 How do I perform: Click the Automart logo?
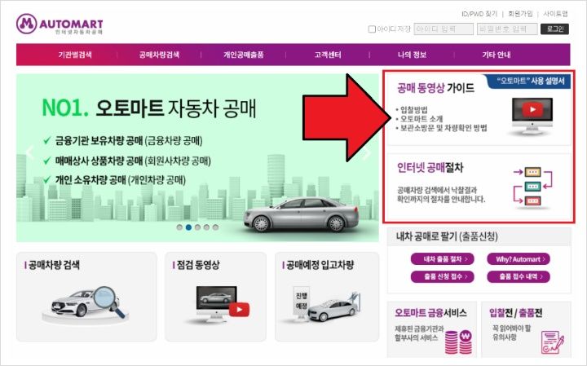click(60, 24)
